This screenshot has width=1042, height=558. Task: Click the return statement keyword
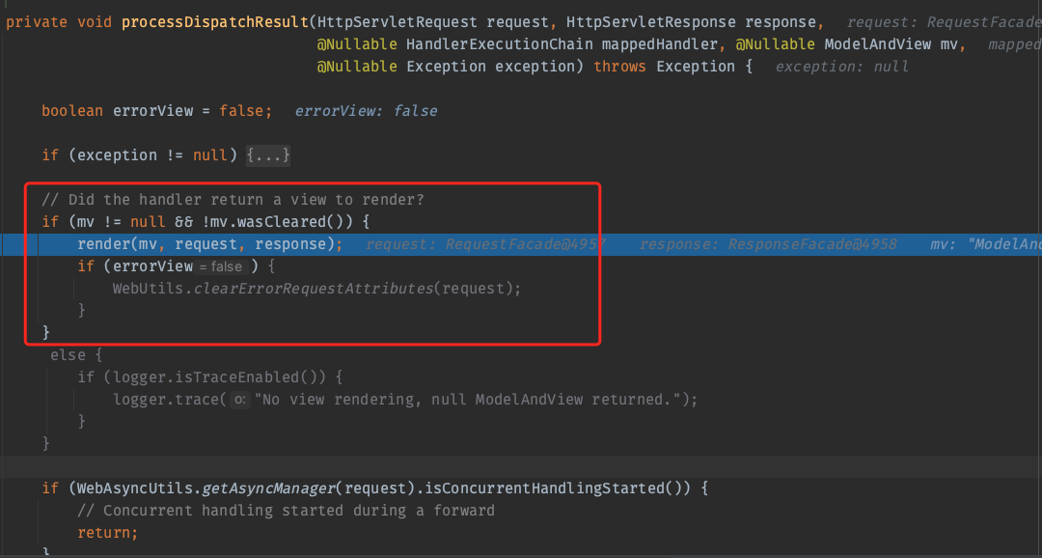pos(107,533)
